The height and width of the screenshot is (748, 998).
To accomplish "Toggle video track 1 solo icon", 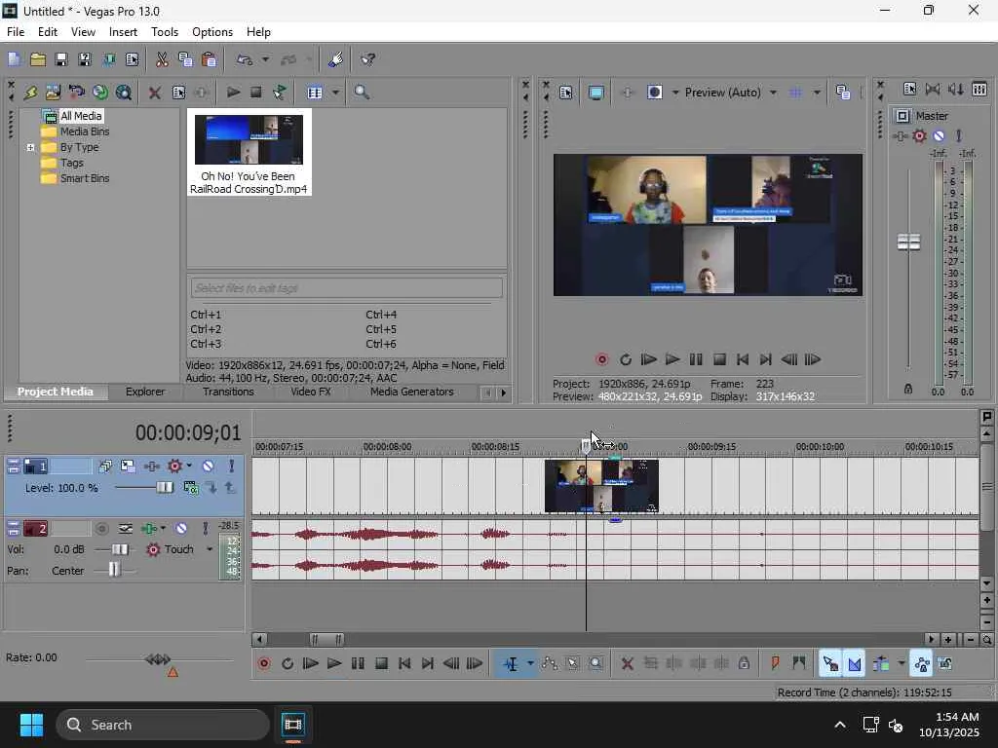I will click(231, 467).
